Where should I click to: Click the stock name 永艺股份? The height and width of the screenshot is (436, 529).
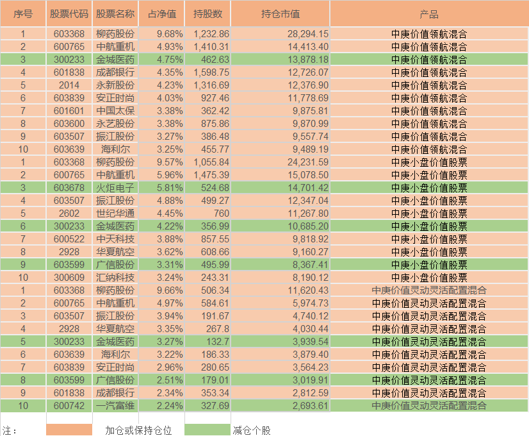point(115,124)
